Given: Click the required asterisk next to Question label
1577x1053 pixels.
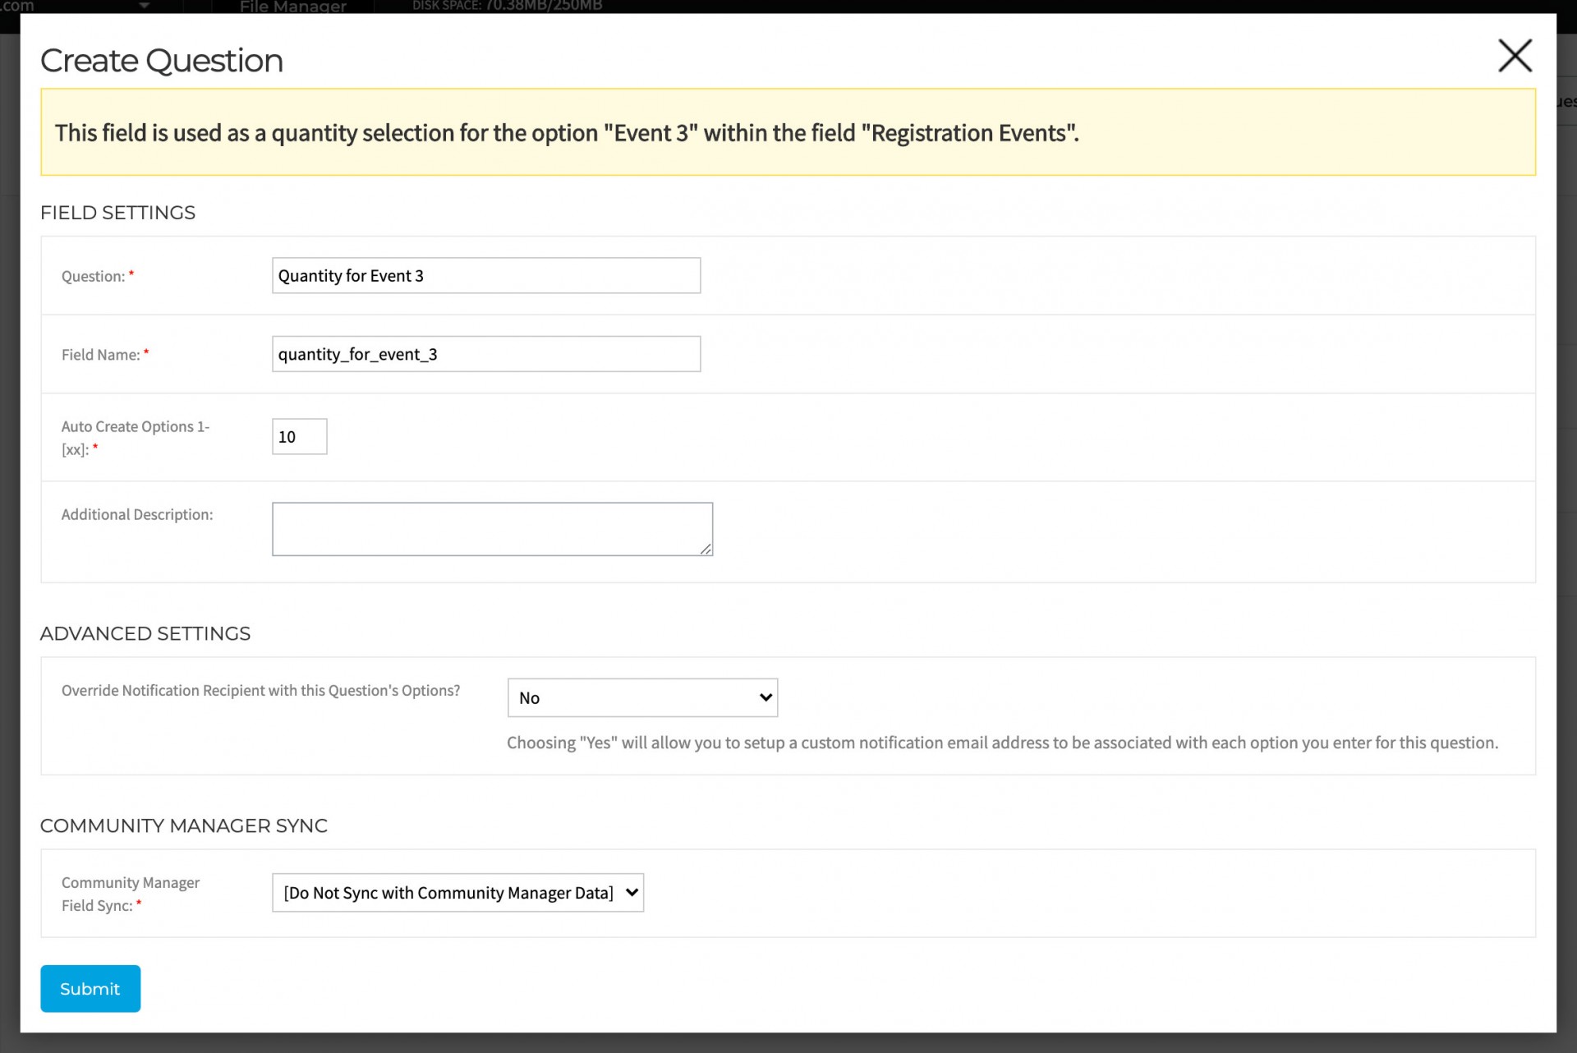Looking at the screenshot, I should click(130, 271).
